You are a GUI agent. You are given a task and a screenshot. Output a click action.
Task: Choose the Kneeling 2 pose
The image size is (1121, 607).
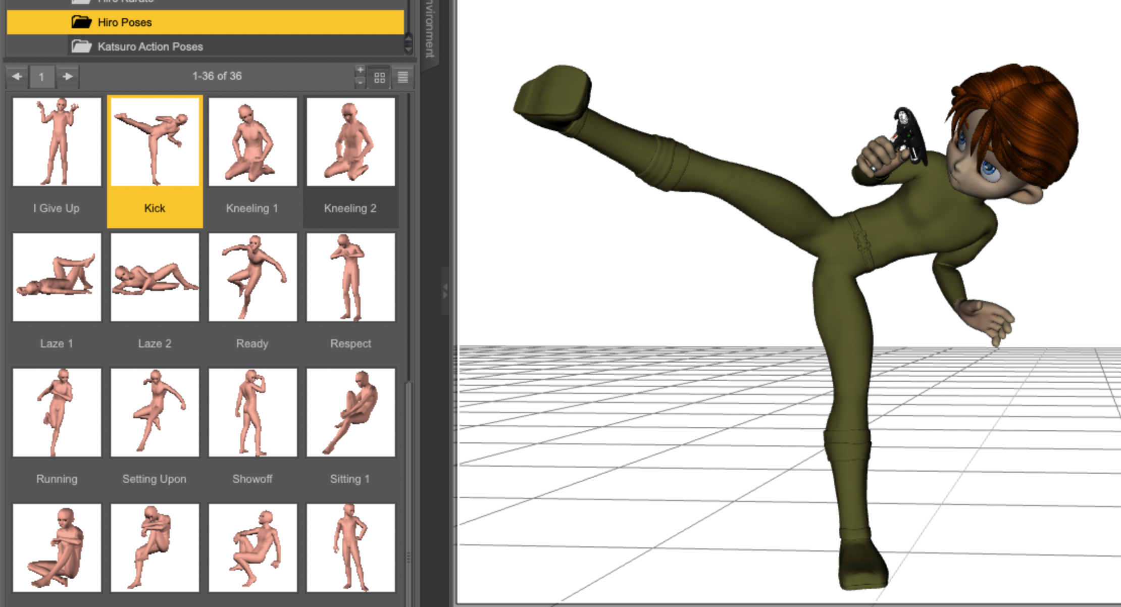350,142
